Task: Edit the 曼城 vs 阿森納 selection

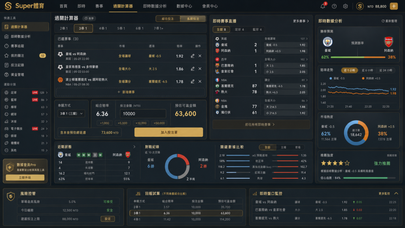Action: [x=193, y=56]
